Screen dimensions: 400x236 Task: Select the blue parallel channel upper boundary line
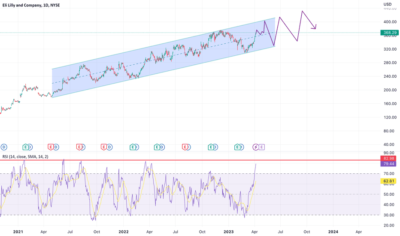tap(163, 43)
